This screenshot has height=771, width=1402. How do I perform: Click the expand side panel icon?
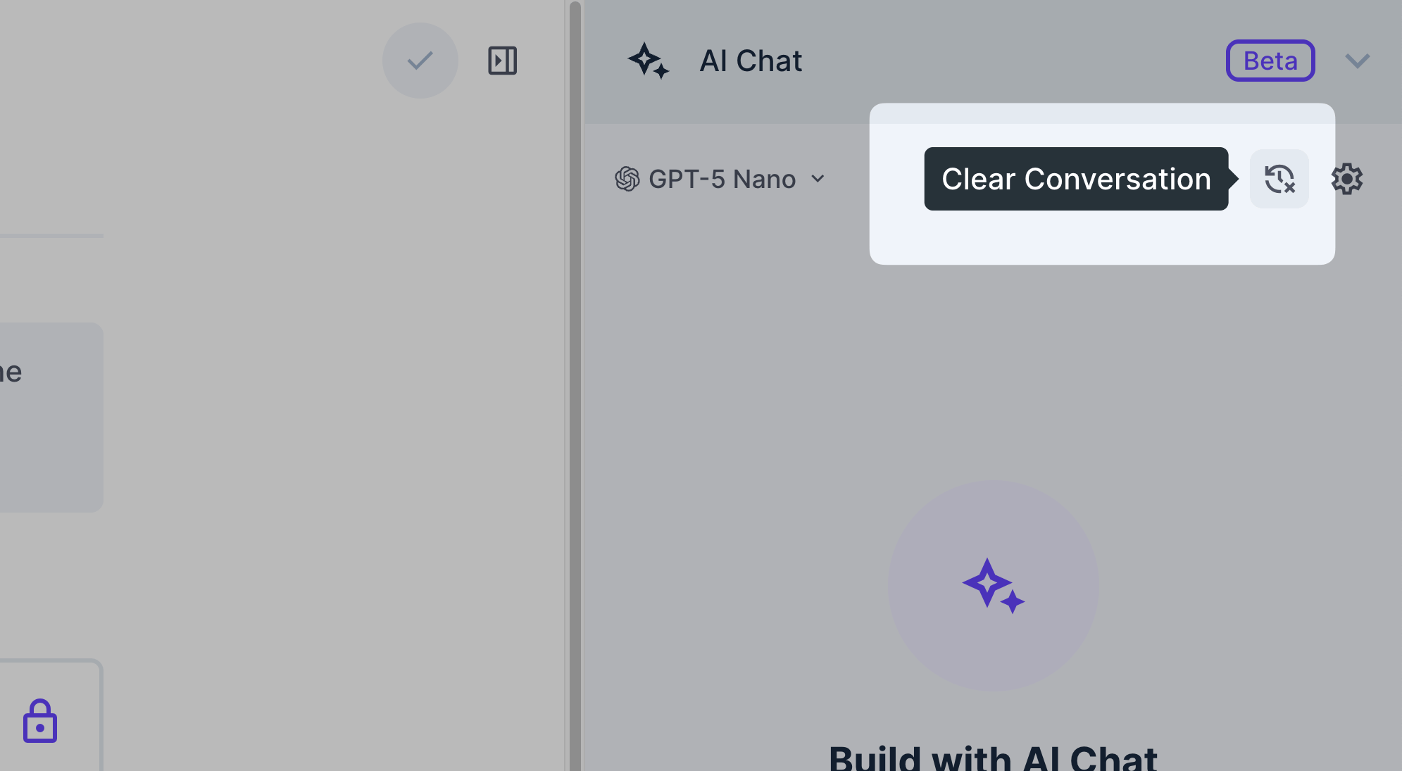503,61
